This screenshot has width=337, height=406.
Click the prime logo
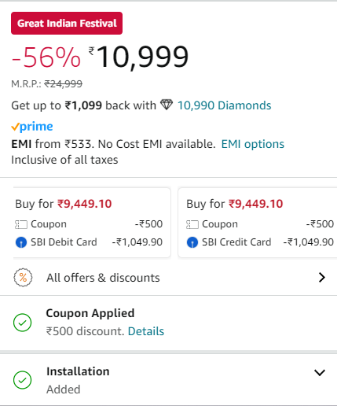pos(32,127)
